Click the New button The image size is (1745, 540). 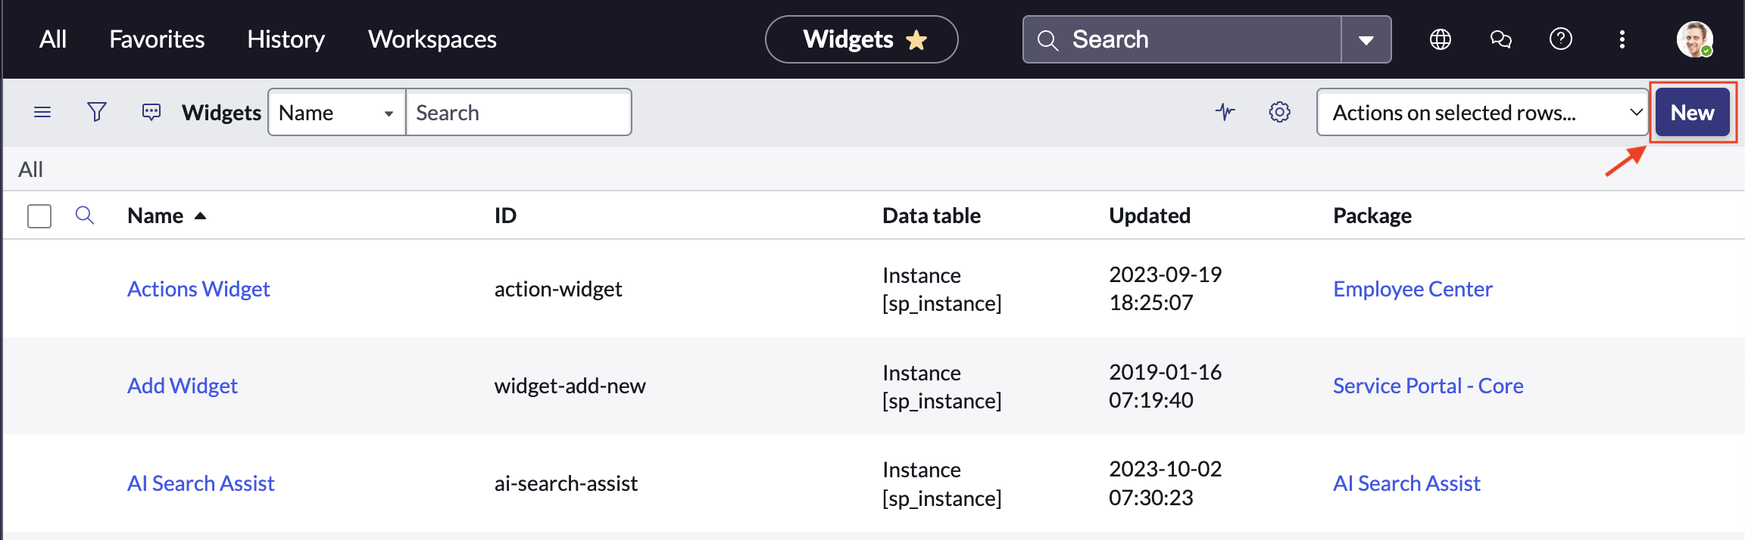click(1693, 113)
